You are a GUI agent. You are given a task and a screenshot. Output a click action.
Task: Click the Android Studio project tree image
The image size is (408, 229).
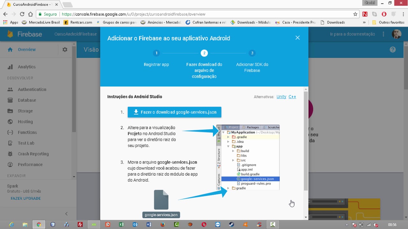tap(248, 157)
